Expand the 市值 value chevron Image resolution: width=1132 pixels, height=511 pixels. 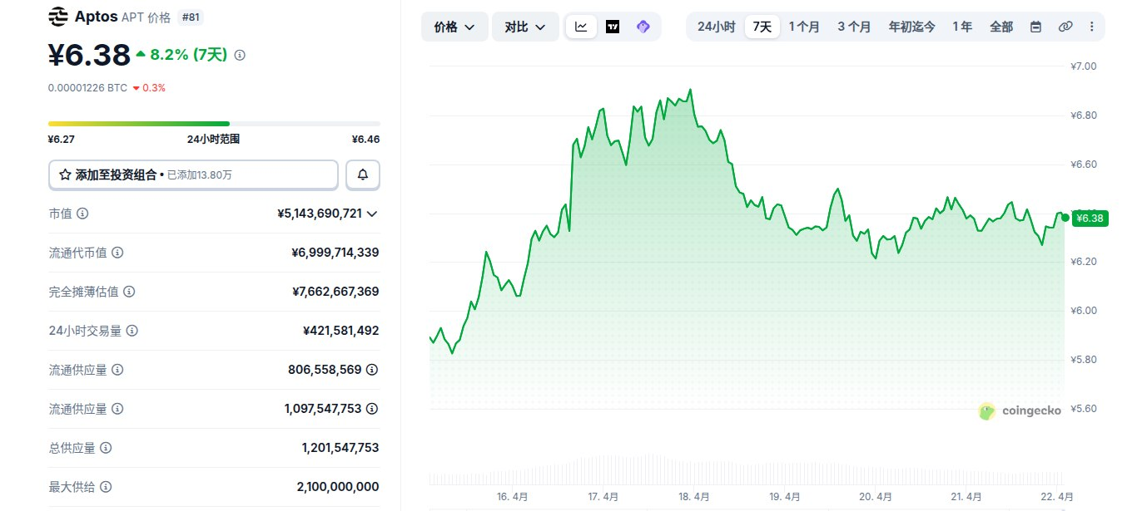(x=372, y=214)
